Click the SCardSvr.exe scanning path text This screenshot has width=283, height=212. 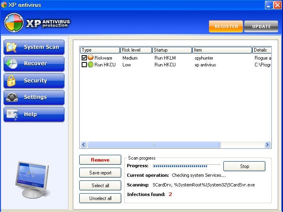click(x=204, y=185)
